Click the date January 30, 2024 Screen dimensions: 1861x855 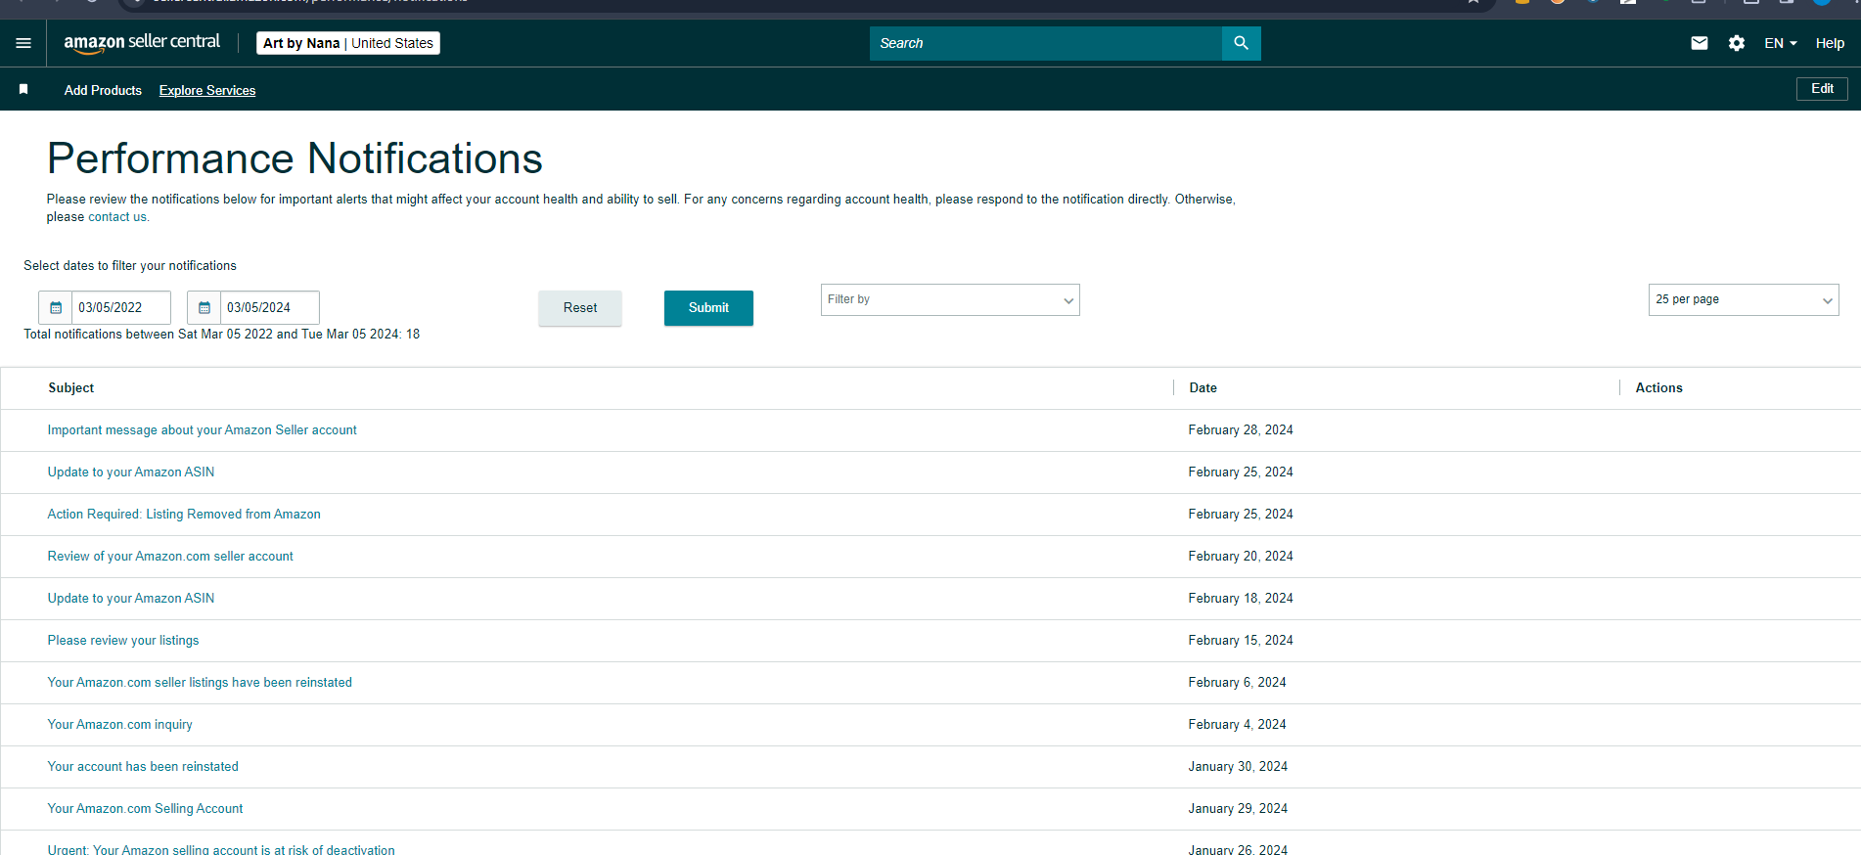(1238, 767)
